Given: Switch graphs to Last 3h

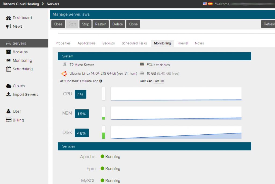Looking at the screenshot, I should click(158, 81).
